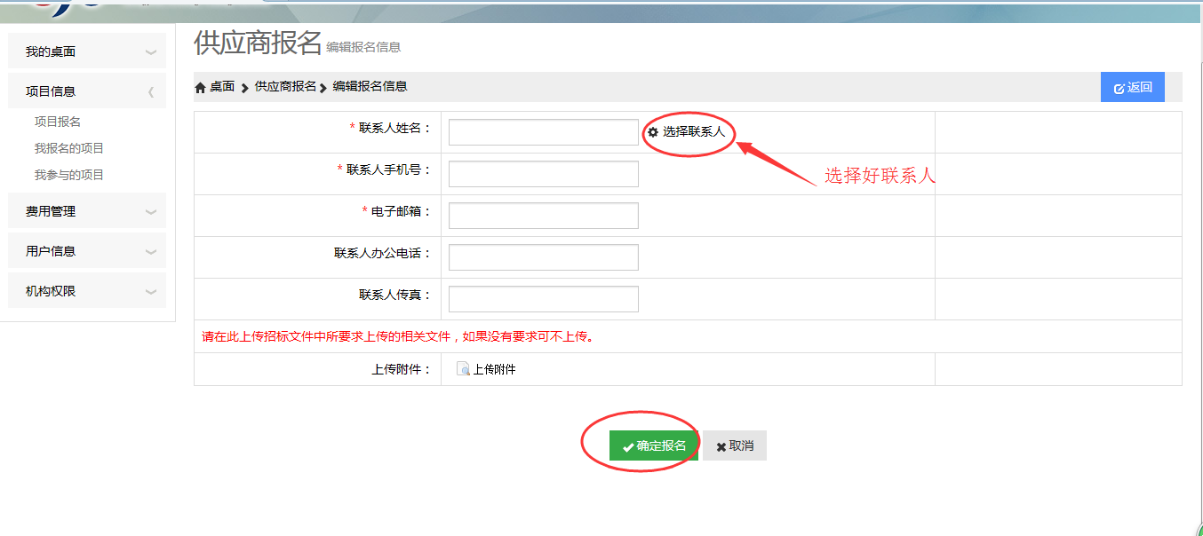
Task: Click the home icon beside 桌面 breadcrumb
Action: (200, 87)
